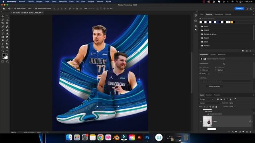Select the Eyedropper tool

pyautogui.click(x=3, y=27)
